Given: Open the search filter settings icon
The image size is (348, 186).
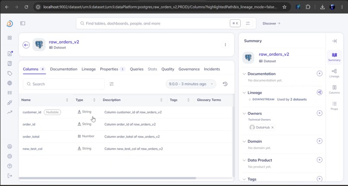Looking at the screenshot, I should [248, 23].
